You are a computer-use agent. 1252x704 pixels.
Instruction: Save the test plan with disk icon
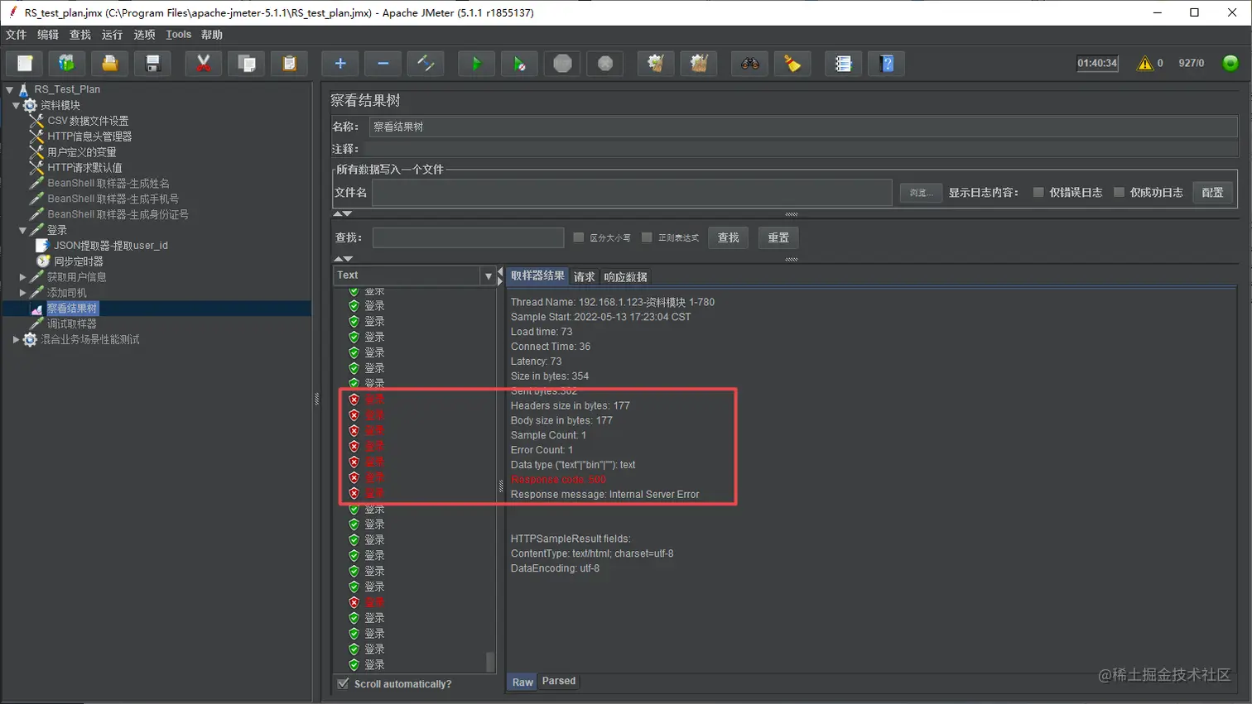(153, 64)
